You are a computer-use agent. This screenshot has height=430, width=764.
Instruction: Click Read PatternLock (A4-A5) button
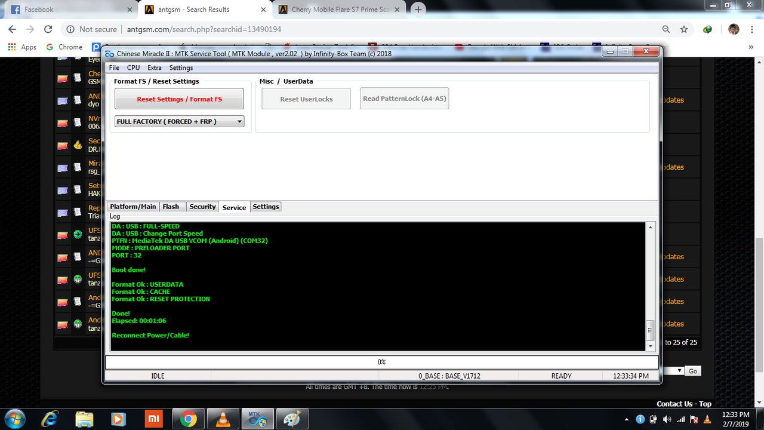click(404, 99)
